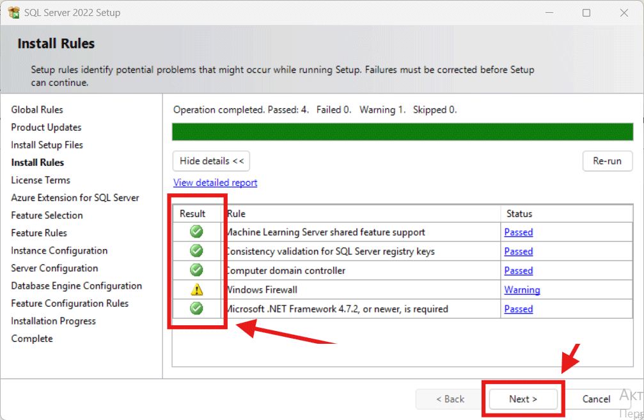Viewport: 644px width, 420px height.
Task: Click the green progress bar
Action: click(x=402, y=132)
